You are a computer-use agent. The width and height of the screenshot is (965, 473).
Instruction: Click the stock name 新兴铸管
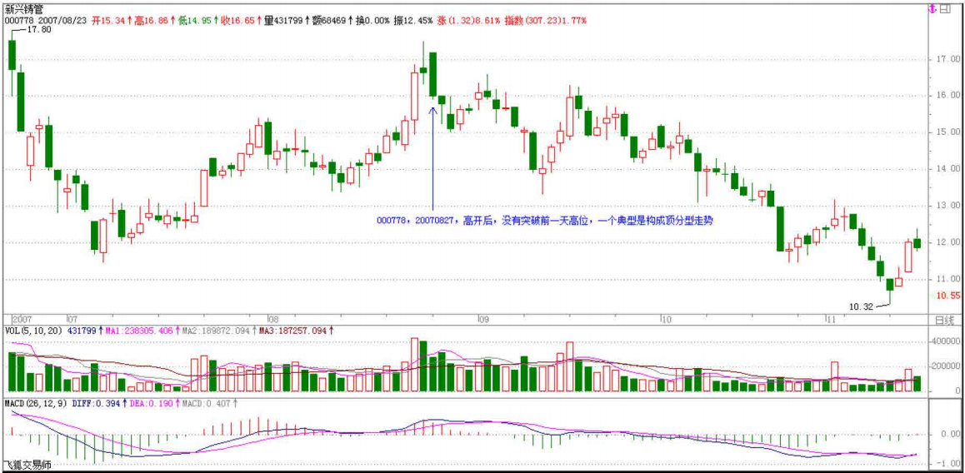24,8
